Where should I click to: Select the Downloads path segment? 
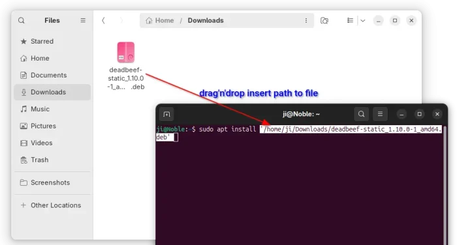coord(206,20)
